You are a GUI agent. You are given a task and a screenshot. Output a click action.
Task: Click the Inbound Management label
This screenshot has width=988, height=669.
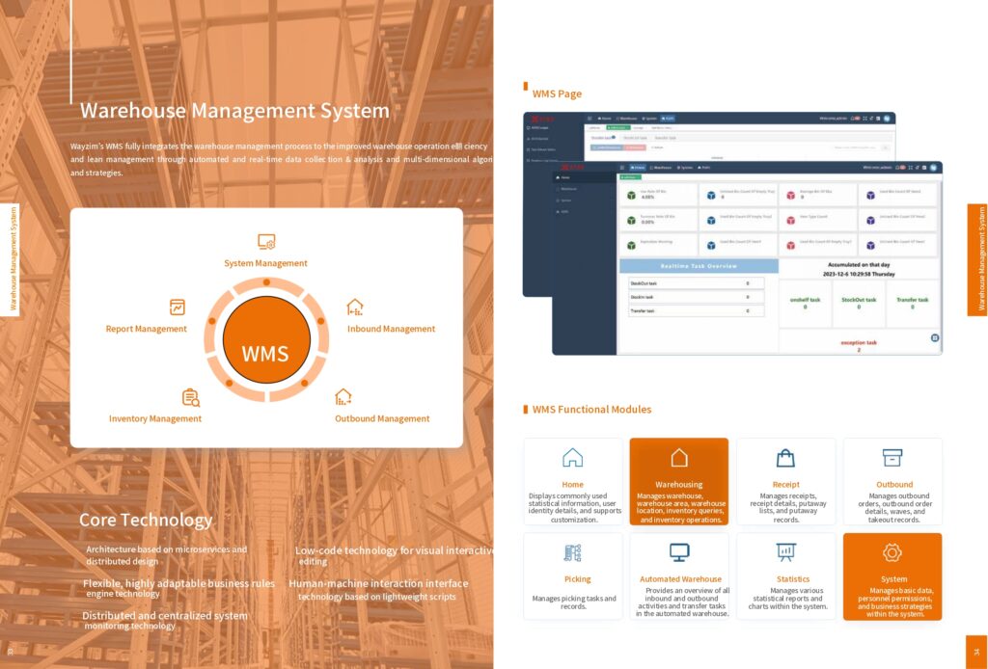point(392,329)
